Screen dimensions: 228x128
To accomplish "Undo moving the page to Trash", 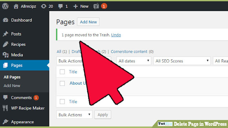I will point(116,35).
